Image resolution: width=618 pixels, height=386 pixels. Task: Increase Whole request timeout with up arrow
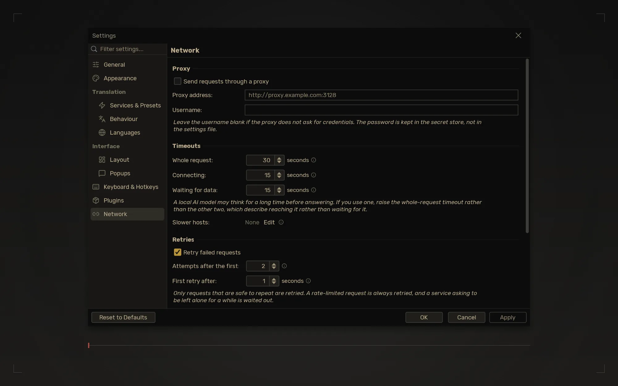(x=279, y=158)
